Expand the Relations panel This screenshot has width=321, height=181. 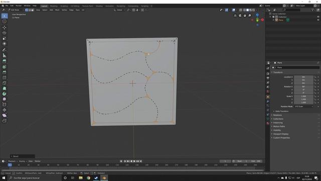tap(277, 115)
